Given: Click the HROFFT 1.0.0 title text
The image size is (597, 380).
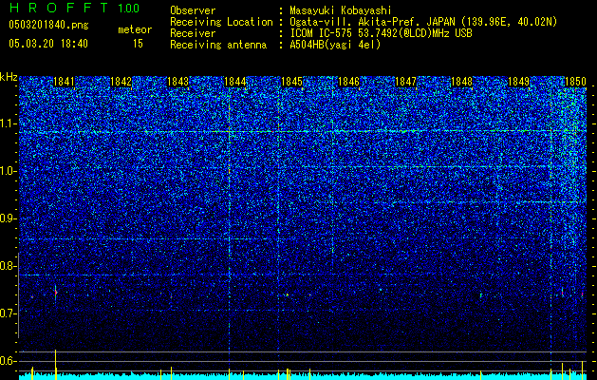Looking at the screenshot, I should point(74,8).
